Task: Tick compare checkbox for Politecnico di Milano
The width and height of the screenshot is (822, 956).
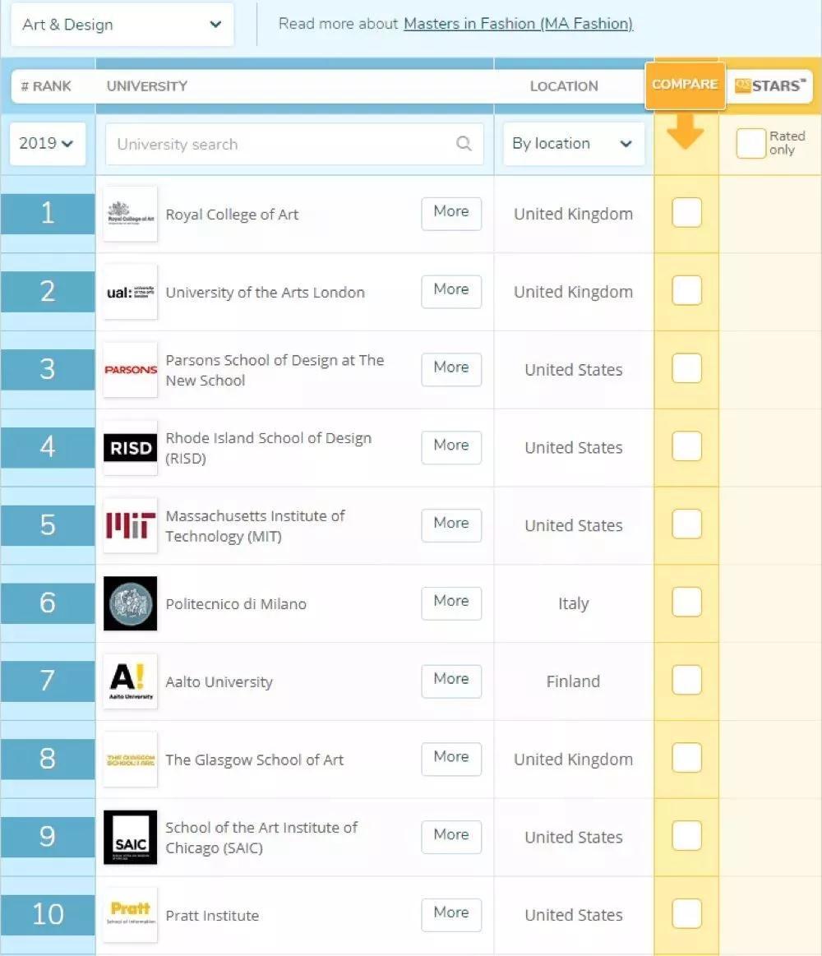Action: click(x=686, y=602)
